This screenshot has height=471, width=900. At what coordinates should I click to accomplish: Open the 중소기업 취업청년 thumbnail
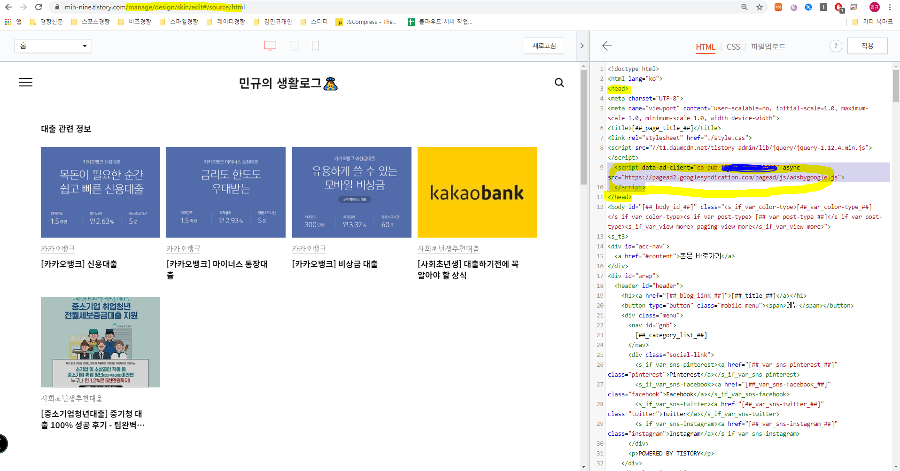point(101,342)
